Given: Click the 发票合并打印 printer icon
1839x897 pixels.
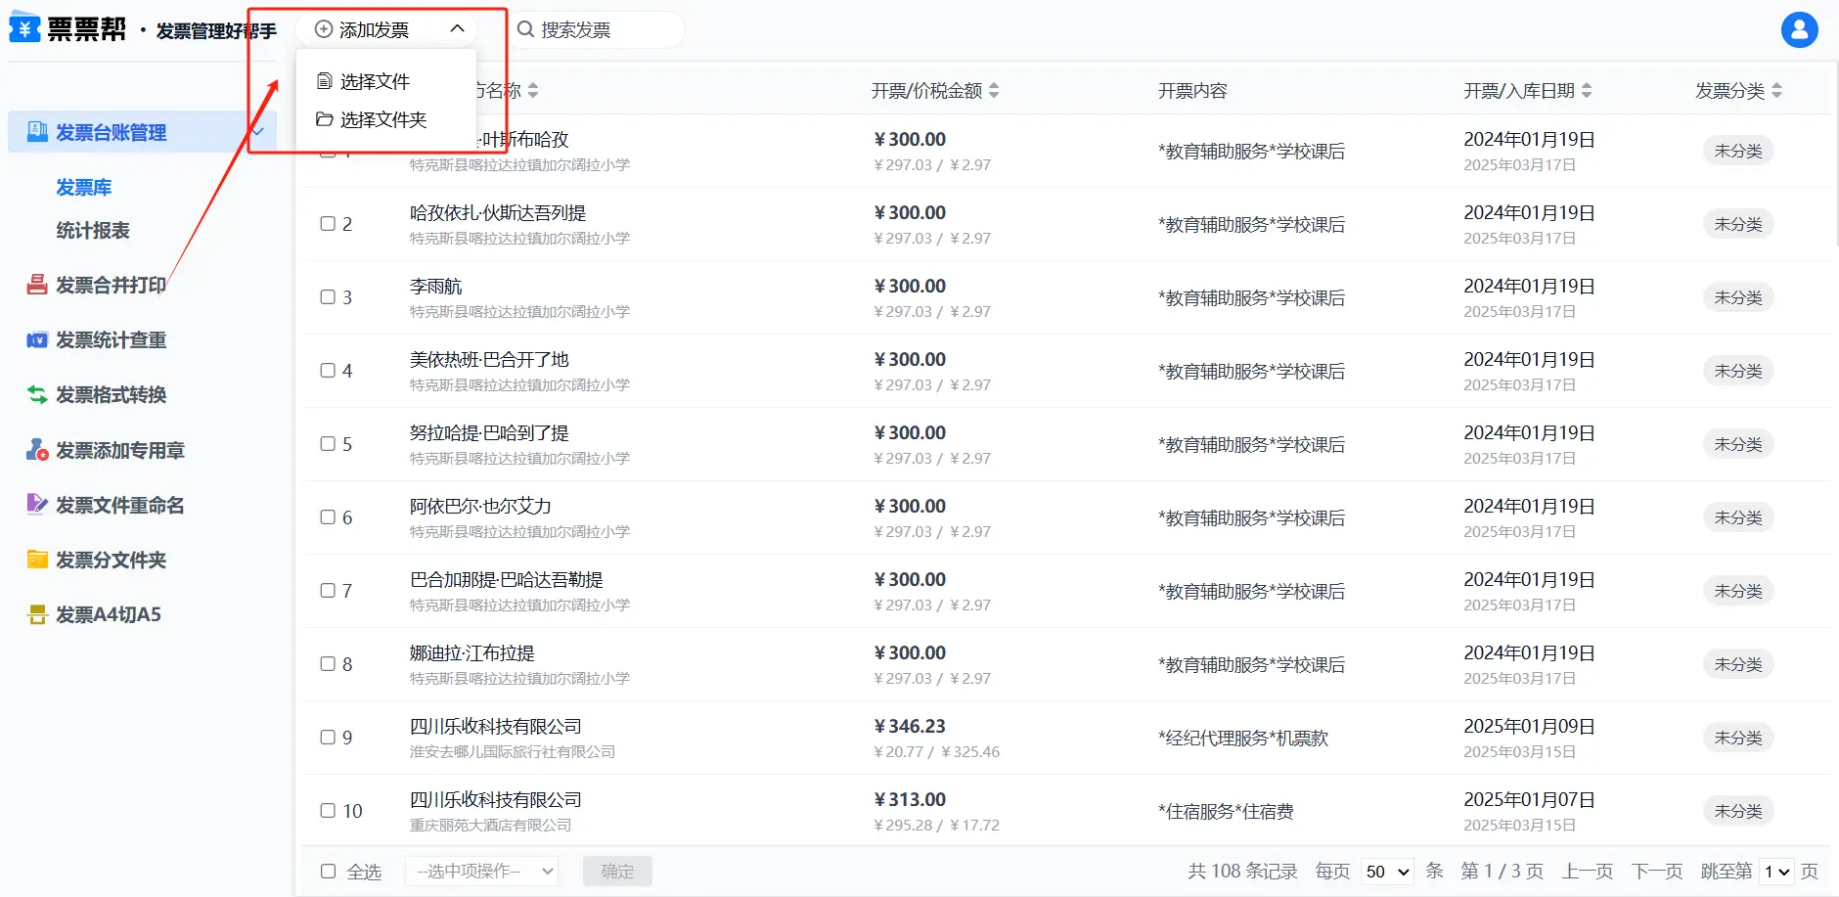Looking at the screenshot, I should (x=37, y=285).
